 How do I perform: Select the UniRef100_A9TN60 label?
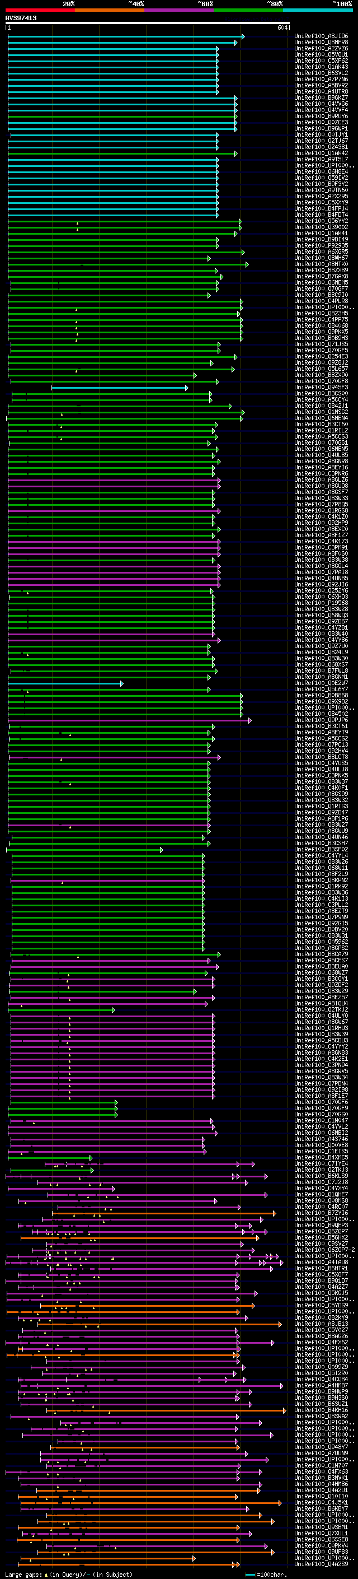click(x=321, y=190)
